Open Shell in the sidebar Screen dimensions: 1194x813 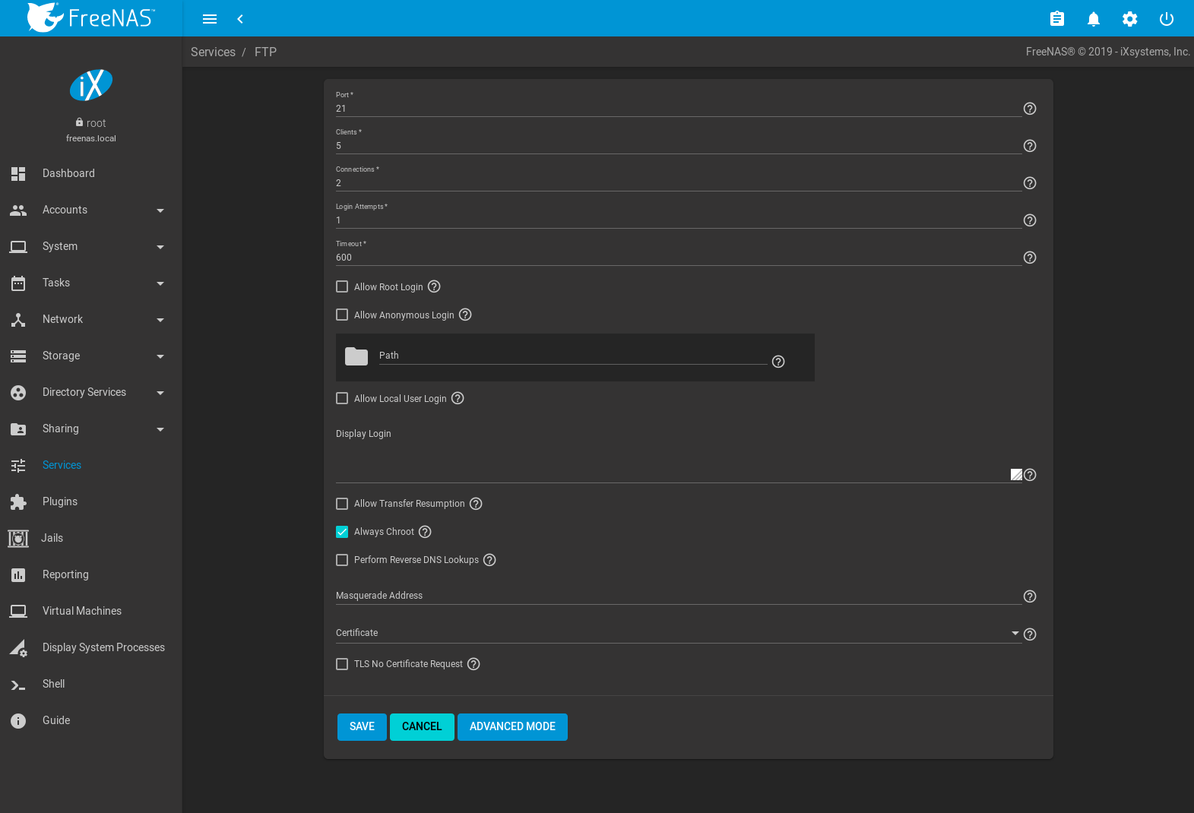91,684
